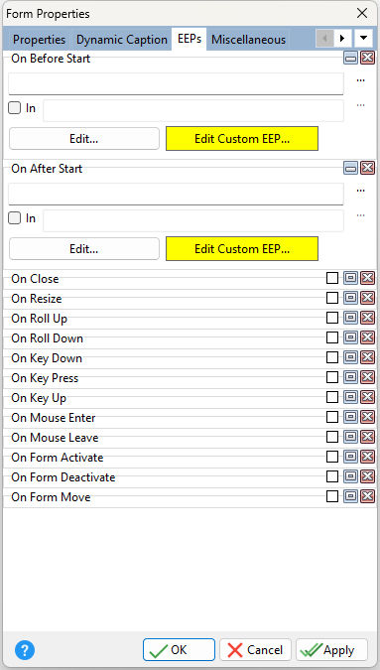Clear the On Close EEP with red X

coord(367,279)
